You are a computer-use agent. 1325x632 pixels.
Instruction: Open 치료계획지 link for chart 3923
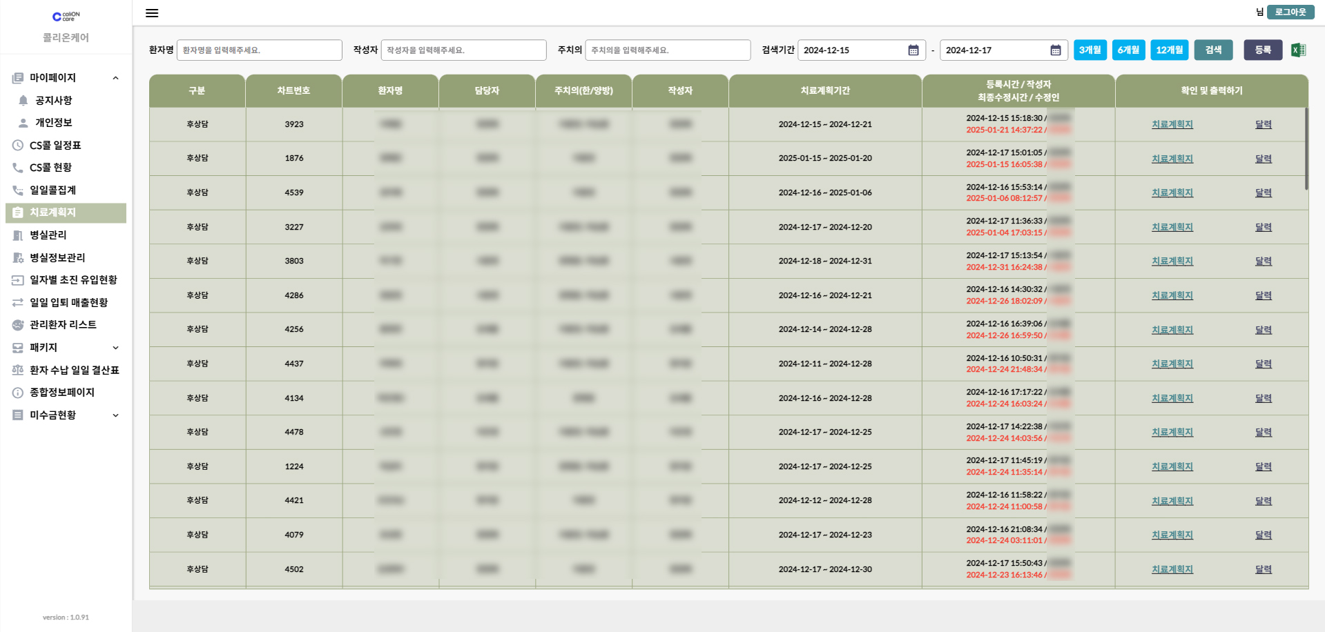point(1172,125)
